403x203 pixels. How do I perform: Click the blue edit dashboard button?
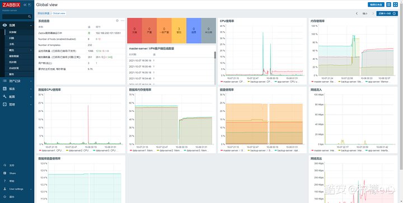pyautogui.click(x=376, y=4)
